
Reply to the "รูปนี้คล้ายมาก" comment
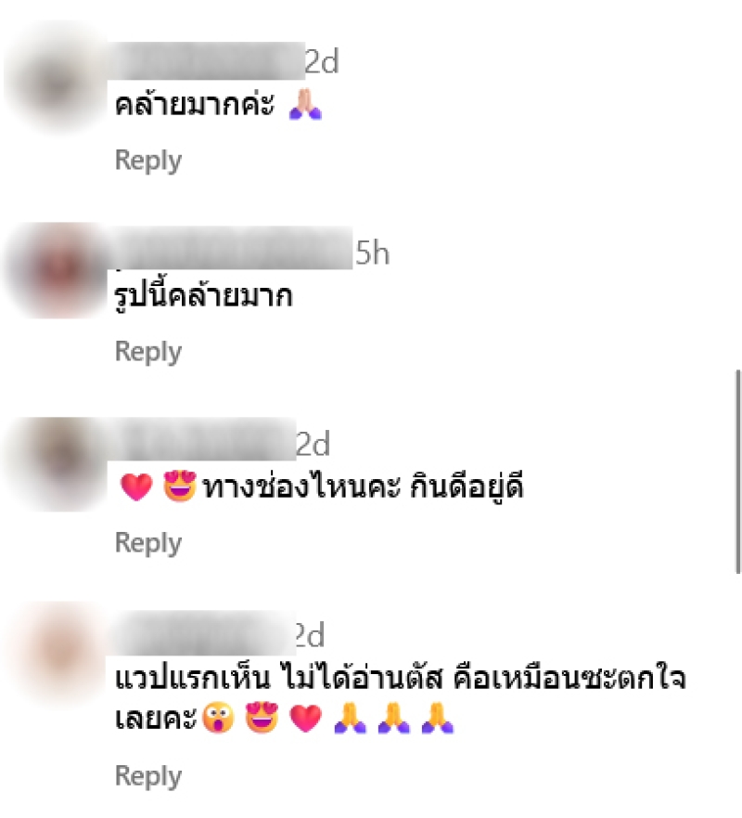coord(148,352)
